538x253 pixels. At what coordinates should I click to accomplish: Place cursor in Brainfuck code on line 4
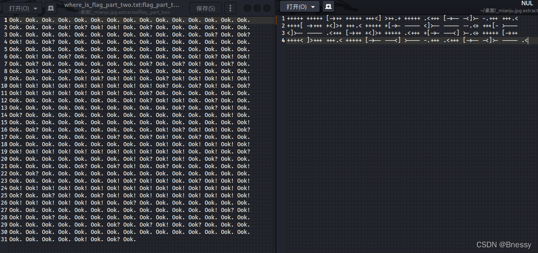coord(407,40)
